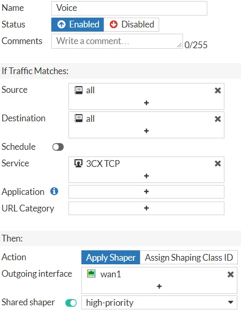Select Apply Shaper action
241x312 pixels.
pyautogui.click(x=110, y=258)
